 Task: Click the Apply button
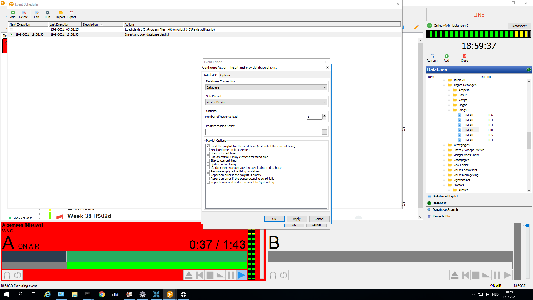(296, 219)
